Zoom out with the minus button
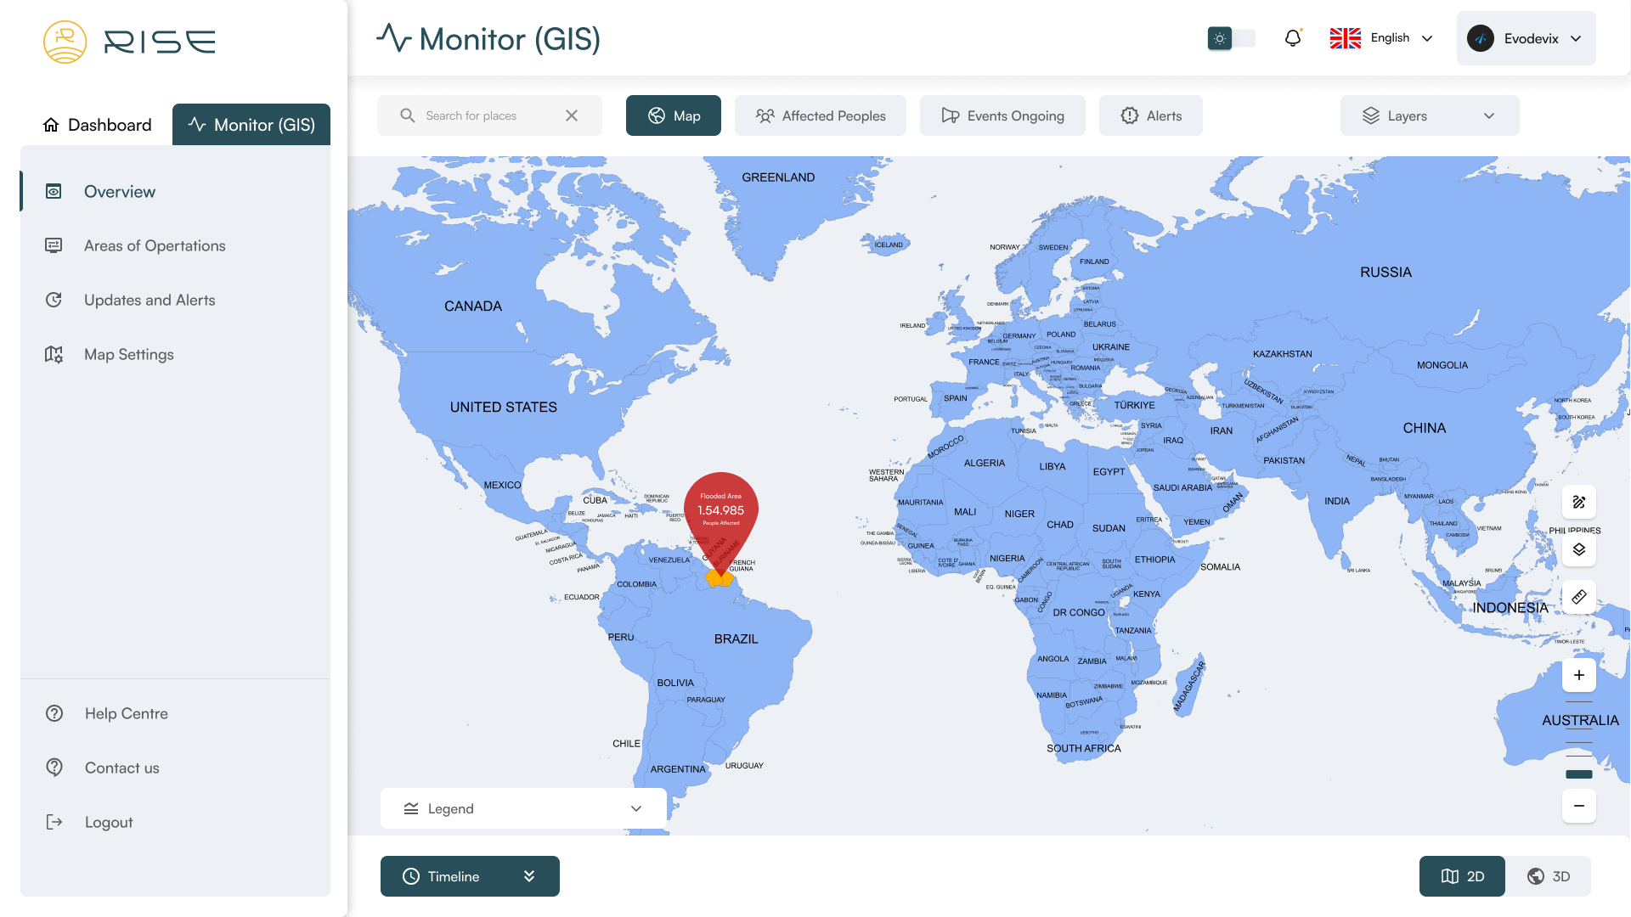This screenshot has height=917, width=1631. coord(1578,806)
